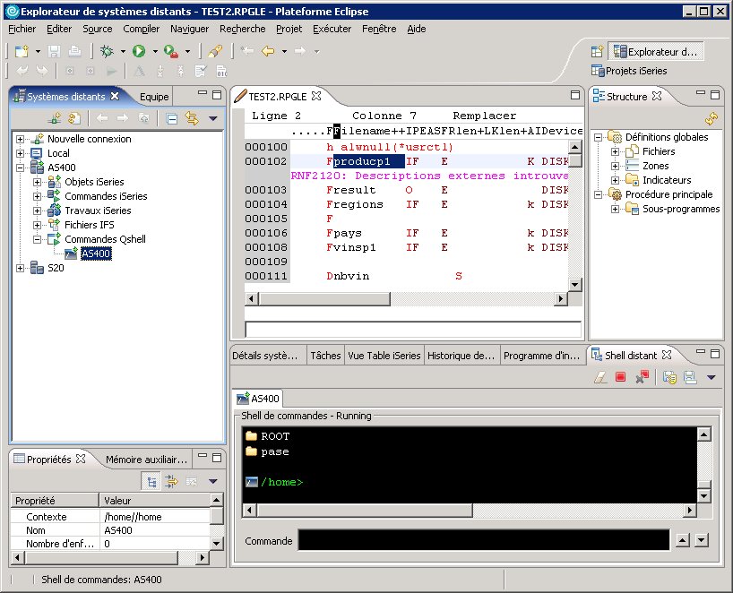733x593 pixels.
Task: Open the Fichier menu
Action: click(22, 29)
